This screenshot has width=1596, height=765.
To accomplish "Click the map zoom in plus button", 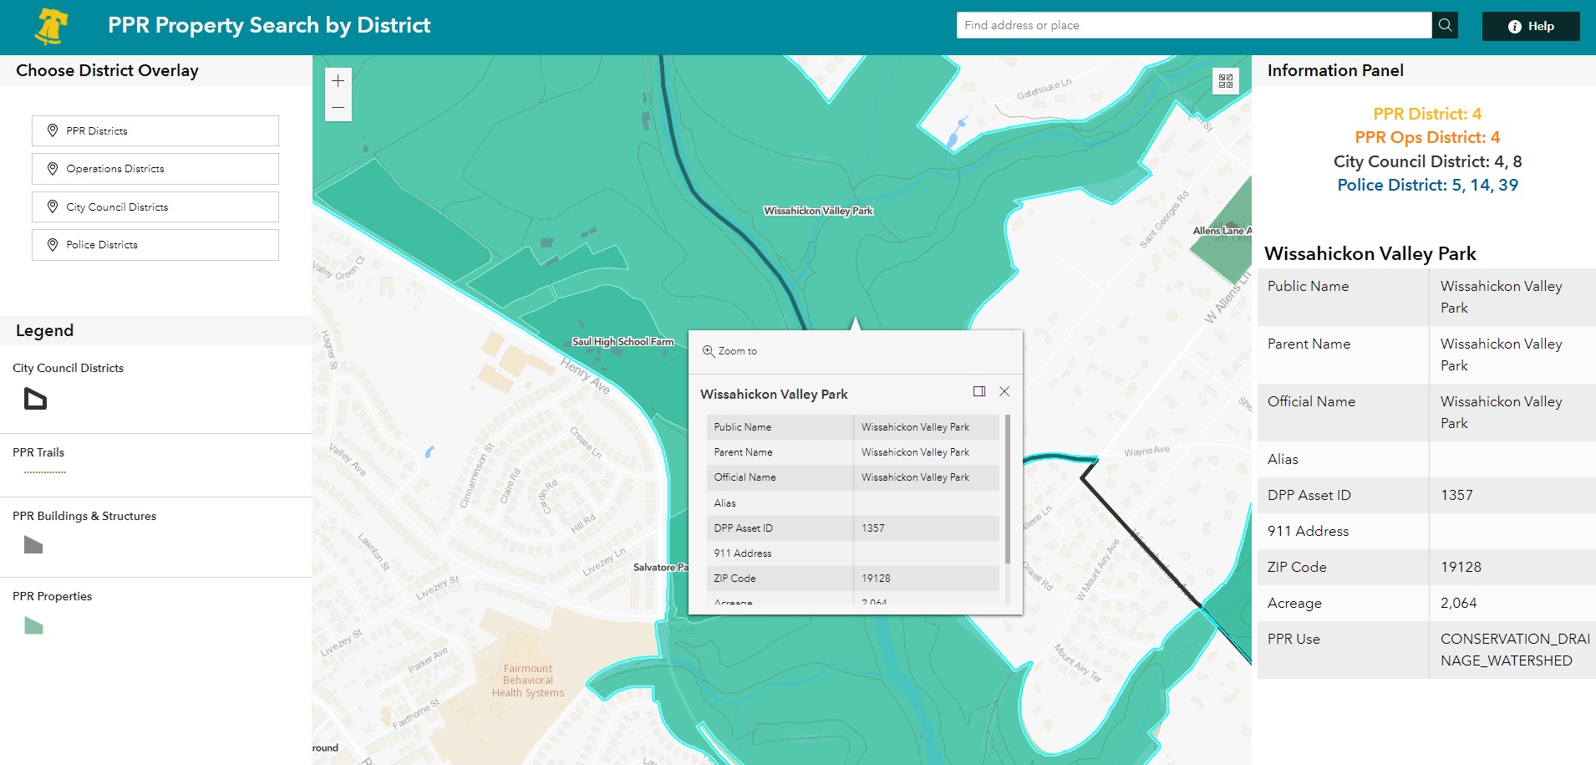I will [338, 81].
